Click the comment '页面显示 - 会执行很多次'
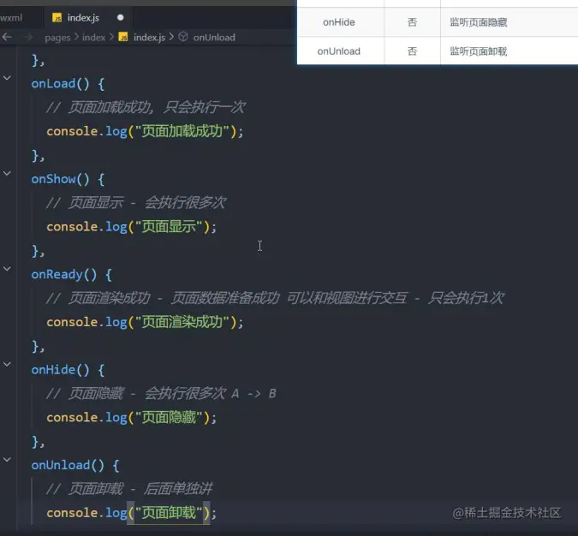The width and height of the screenshot is (578, 536). (x=136, y=203)
